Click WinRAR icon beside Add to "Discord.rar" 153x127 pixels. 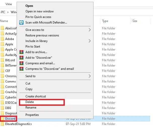pos(21,58)
